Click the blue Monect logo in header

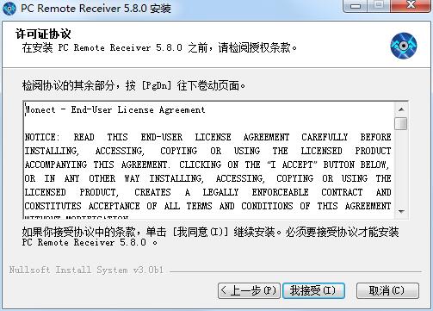(404, 46)
